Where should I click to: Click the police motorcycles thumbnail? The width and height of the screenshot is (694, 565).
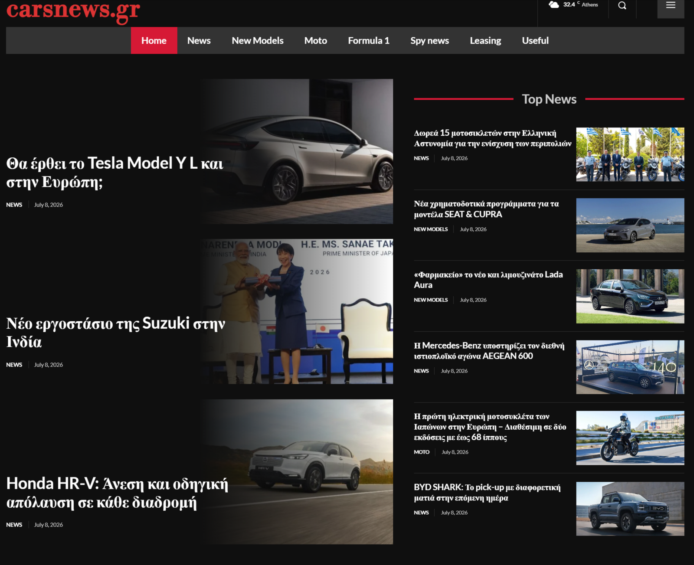tap(630, 154)
